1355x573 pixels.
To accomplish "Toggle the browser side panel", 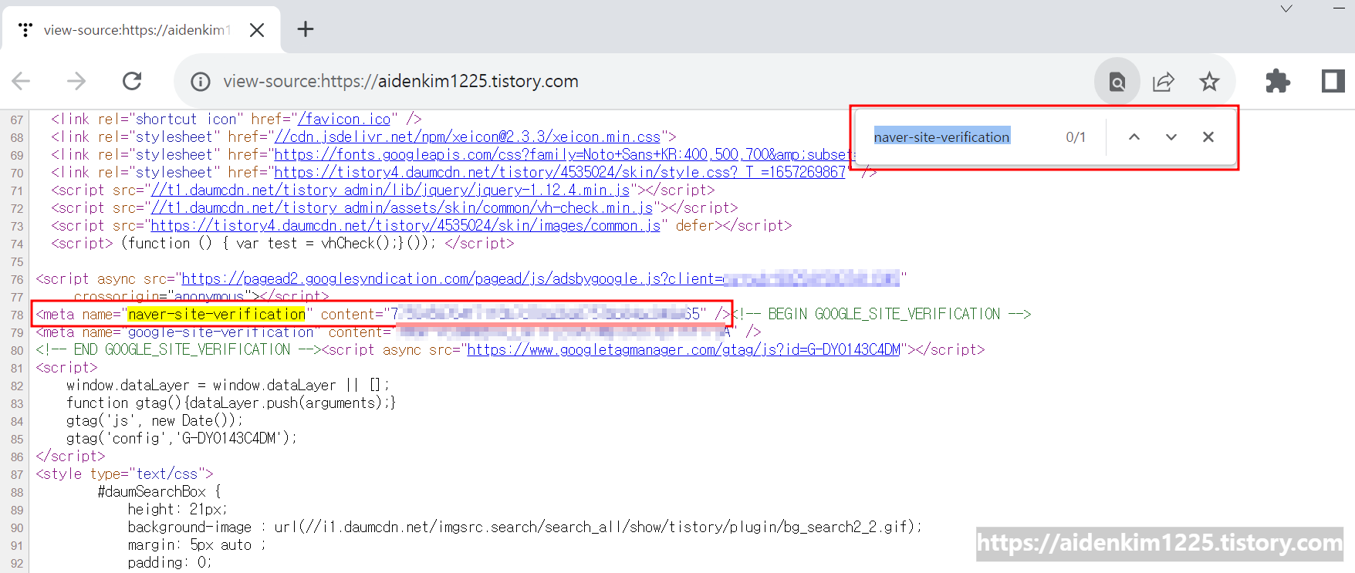I will (1333, 81).
